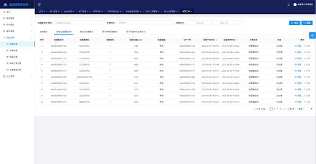Screen dimensions: 316x164
Task: Switch to the 角色管理 page tab
Action: click(x=68, y=11)
